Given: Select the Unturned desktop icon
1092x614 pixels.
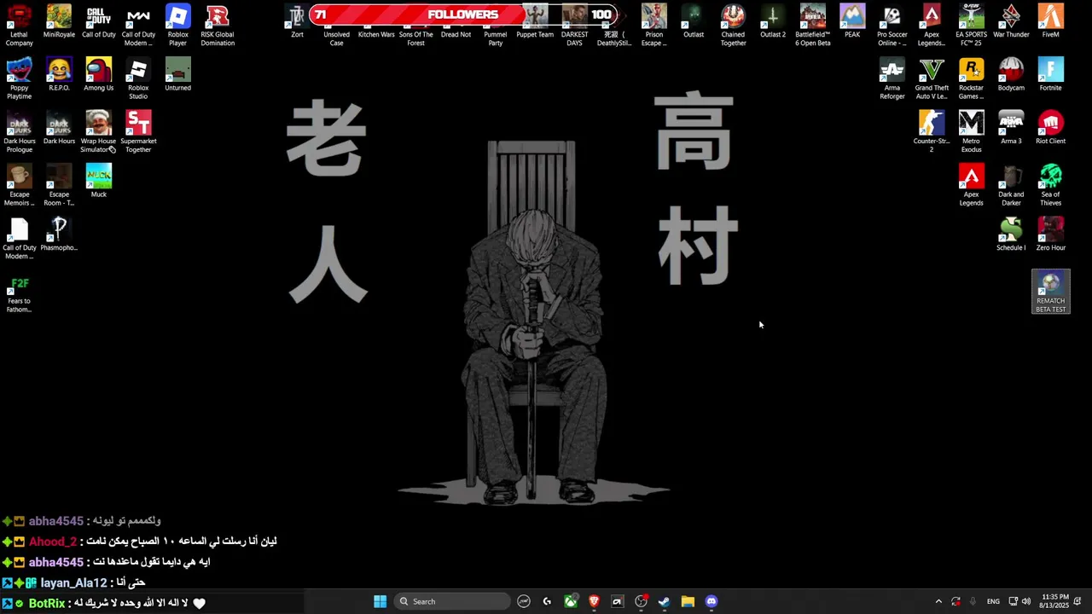Looking at the screenshot, I should (177, 74).
